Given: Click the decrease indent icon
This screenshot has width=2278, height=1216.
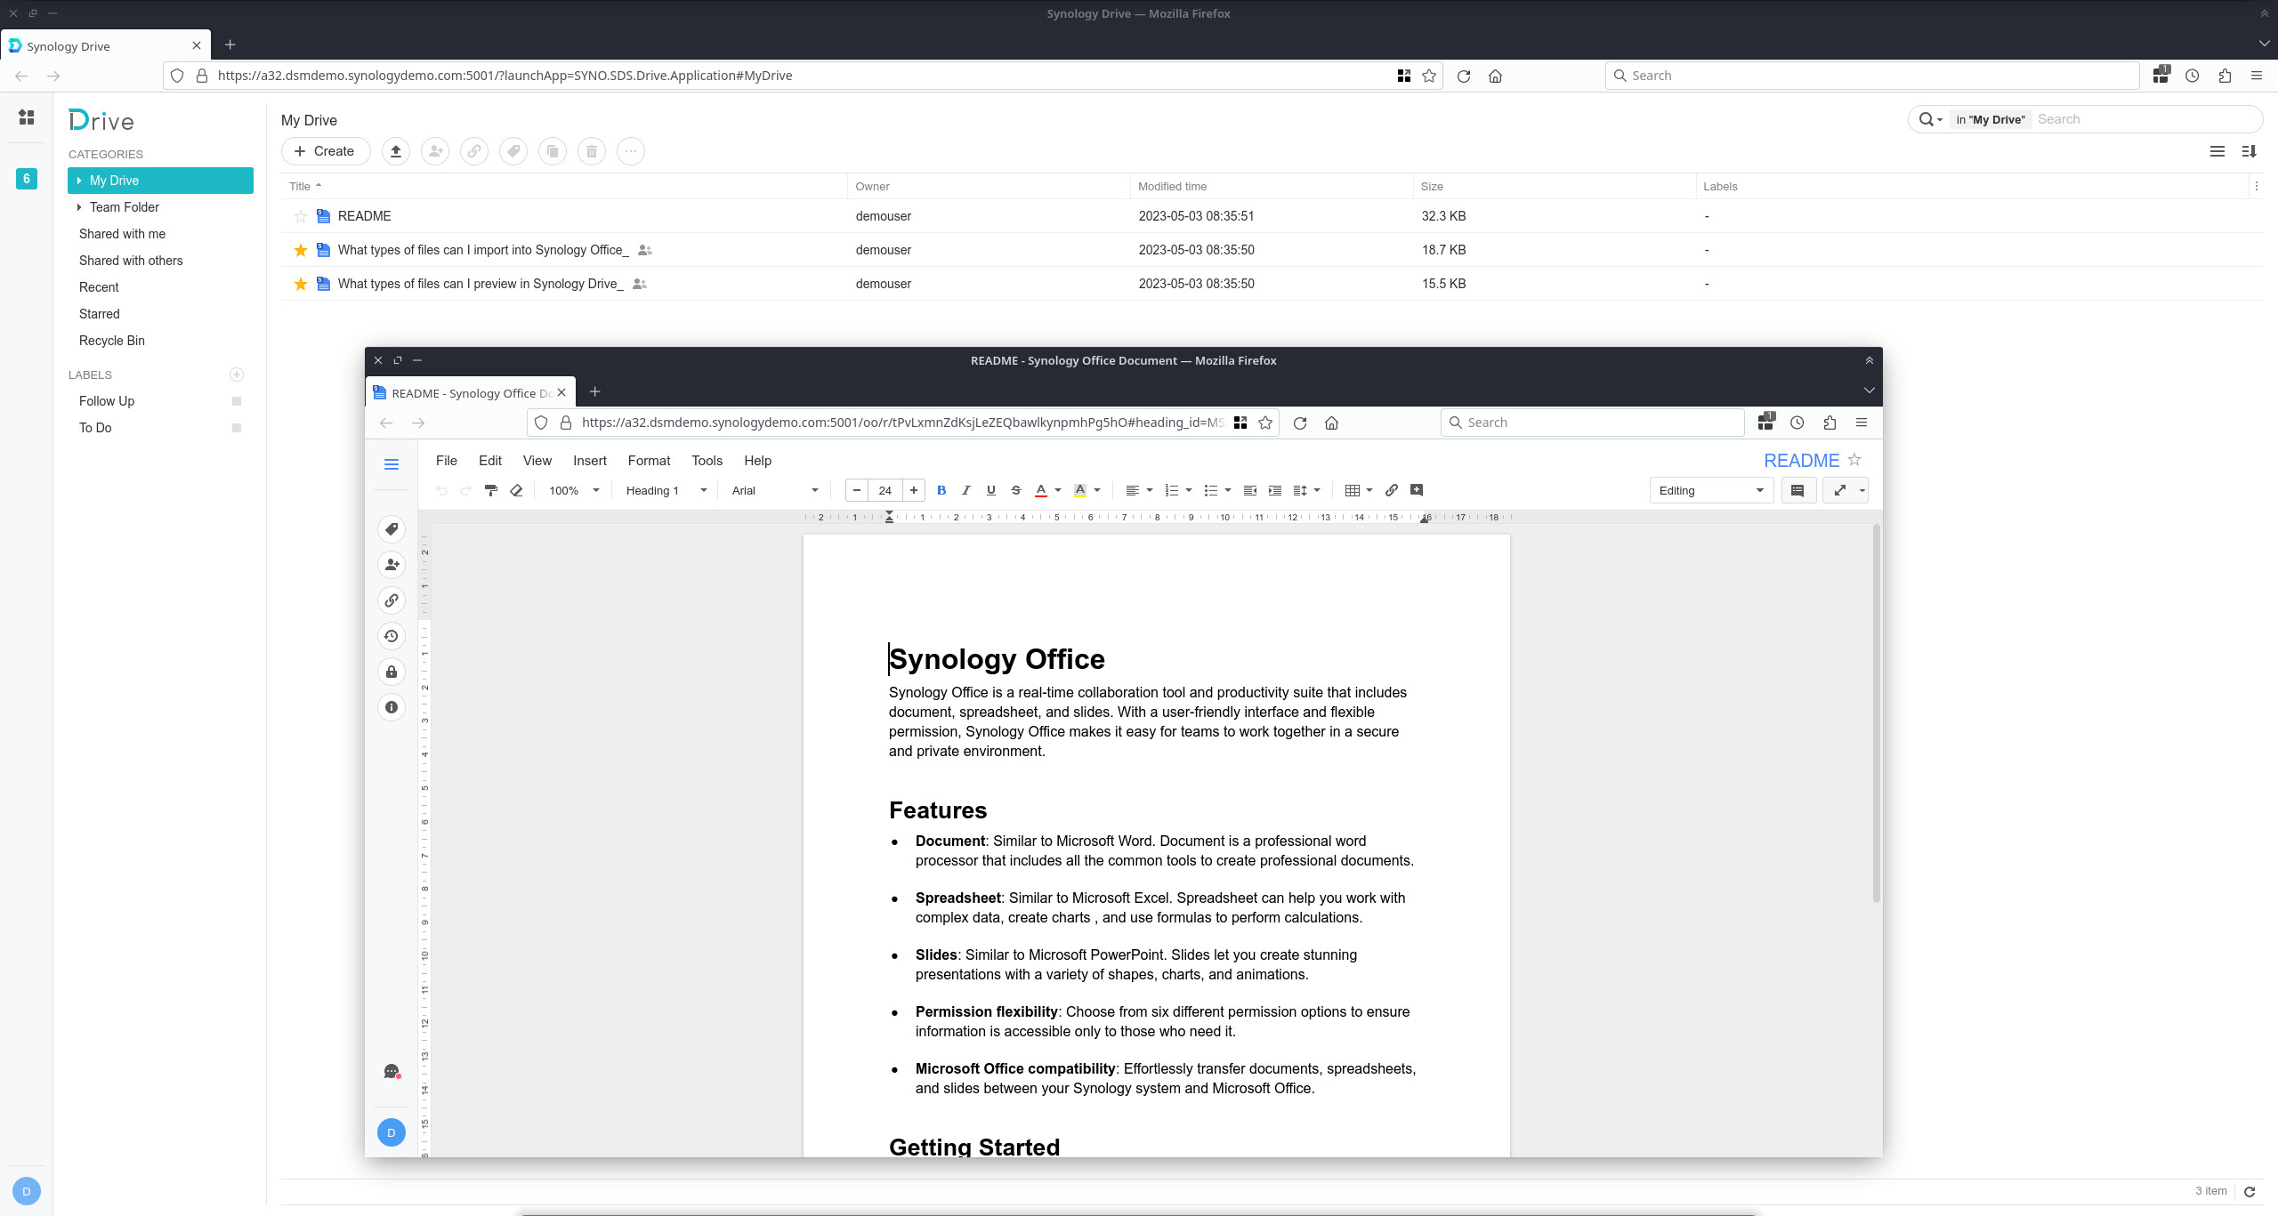Looking at the screenshot, I should click(1250, 490).
